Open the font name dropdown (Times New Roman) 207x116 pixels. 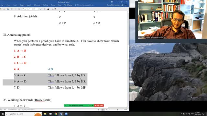click(x=27, y=9)
